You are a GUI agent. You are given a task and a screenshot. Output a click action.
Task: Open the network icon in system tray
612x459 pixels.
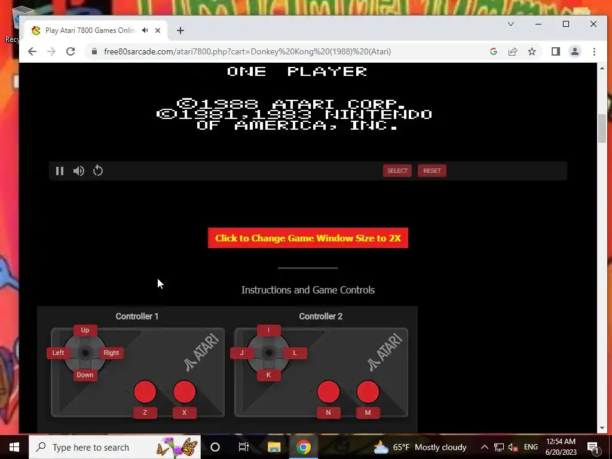coord(499,447)
